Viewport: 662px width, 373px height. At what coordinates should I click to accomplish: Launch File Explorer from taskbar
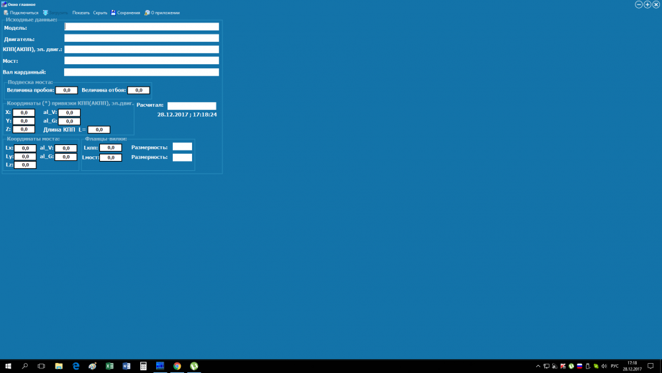point(59,366)
